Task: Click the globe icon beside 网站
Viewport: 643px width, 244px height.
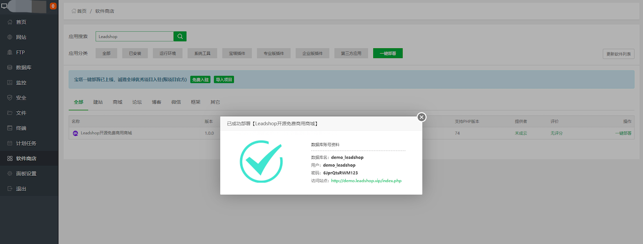Action: point(10,37)
